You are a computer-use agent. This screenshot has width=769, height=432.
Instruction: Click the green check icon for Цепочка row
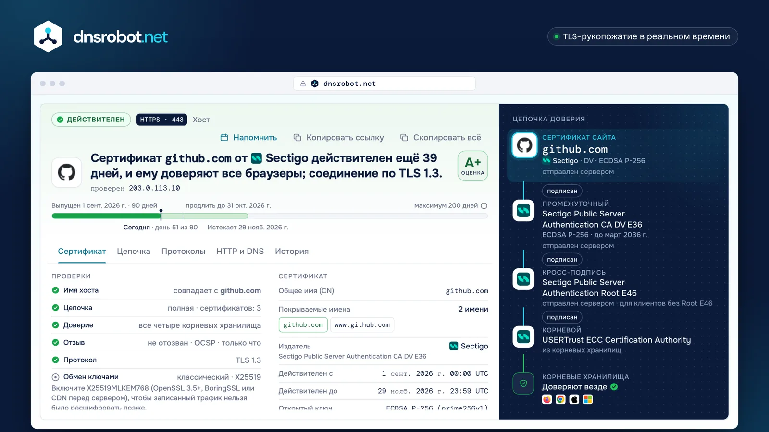(x=55, y=308)
